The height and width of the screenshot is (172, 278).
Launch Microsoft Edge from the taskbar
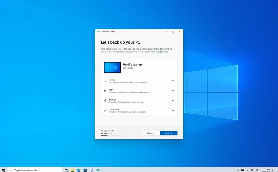click(79, 170)
